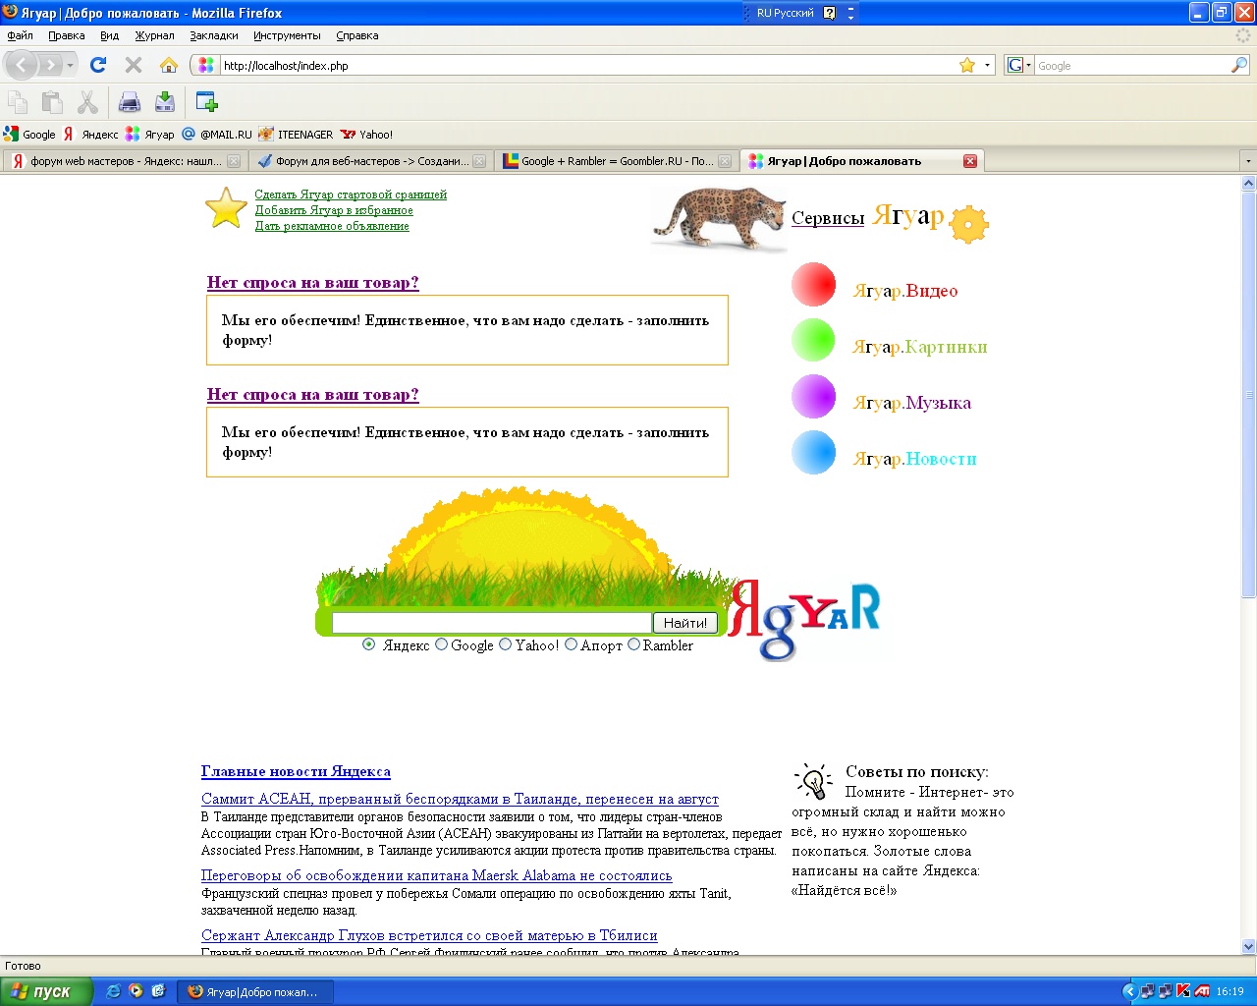Open the list all tabs dropdown

(x=1248, y=161)
